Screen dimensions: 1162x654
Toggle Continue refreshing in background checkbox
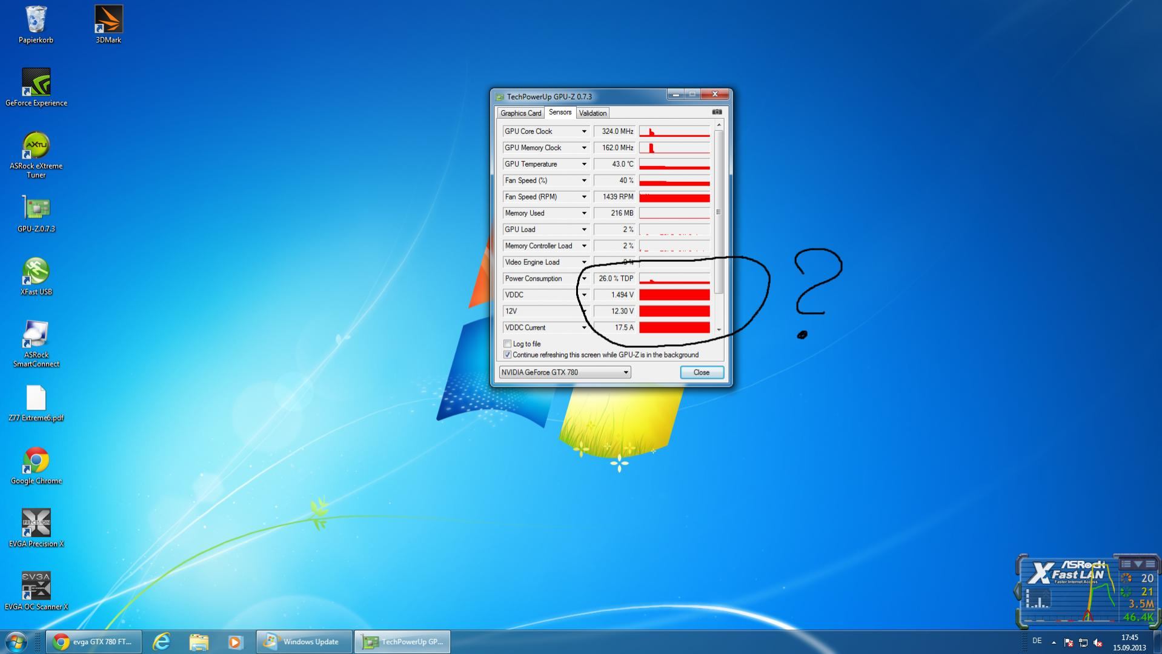click(507, 355)
